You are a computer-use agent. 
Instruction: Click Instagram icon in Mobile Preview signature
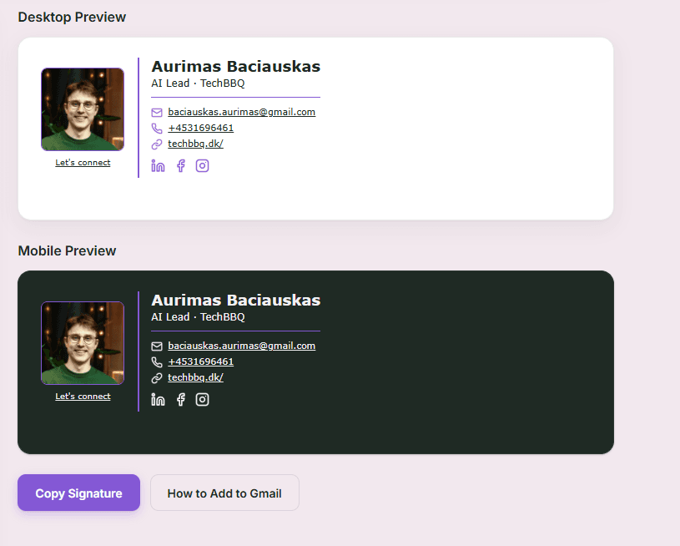tap(202, 400)
